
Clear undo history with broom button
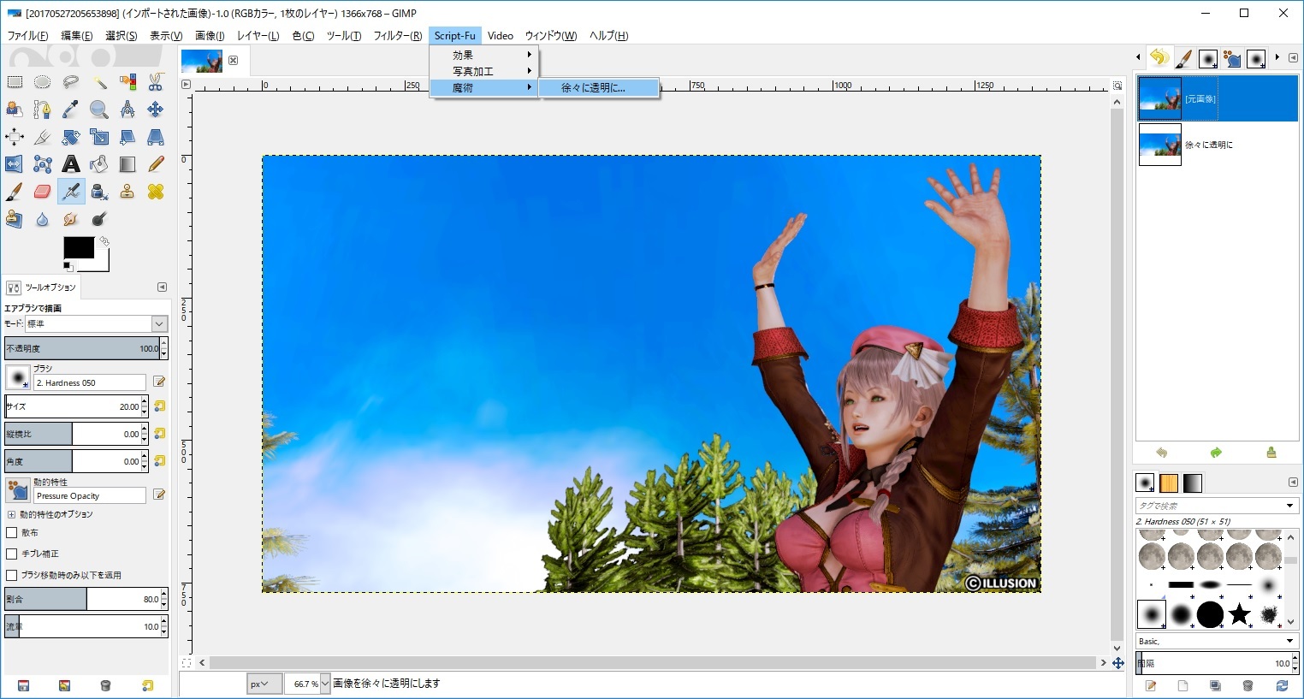(x=1271, y=452)
